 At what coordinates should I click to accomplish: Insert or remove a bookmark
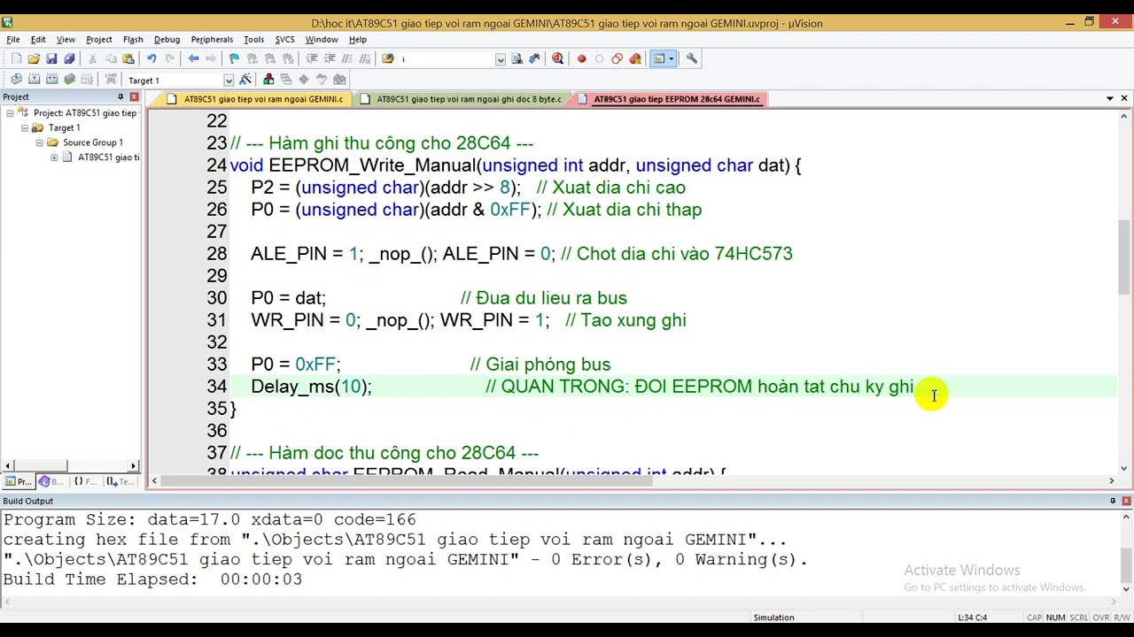click(234, 58)
